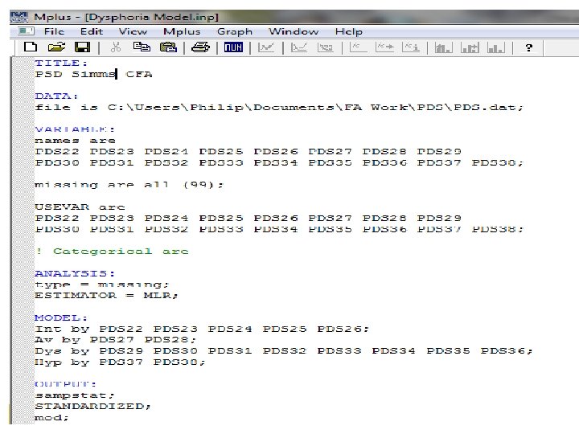The width and height of the screenshot is (579, 434).
Task: Click the last bar chart toolbar icon
Action: click(496, 47)
